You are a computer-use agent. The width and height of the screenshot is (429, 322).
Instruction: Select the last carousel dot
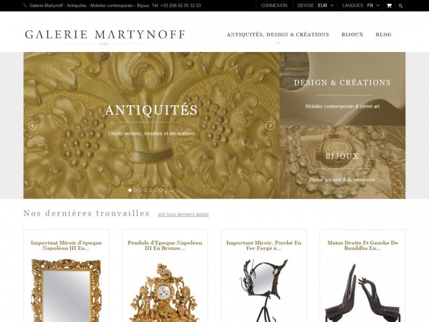click(171, 190)
